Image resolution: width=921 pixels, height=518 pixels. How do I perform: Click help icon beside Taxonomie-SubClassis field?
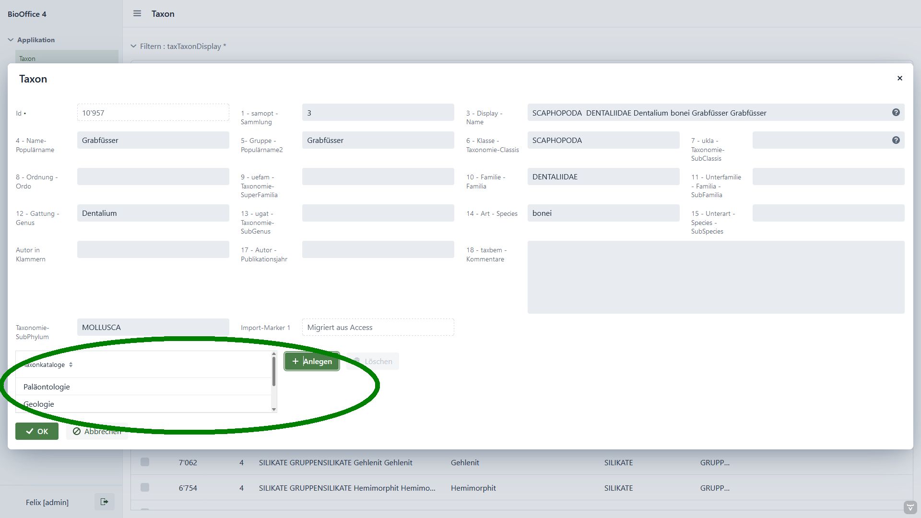click(896, 140)
